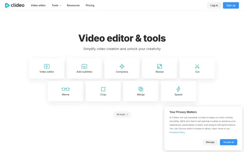The width and height of the screenshot is (244, 152).
Task: Click the 'Video editor & tools' heading
Action: [x=122, y=38]
